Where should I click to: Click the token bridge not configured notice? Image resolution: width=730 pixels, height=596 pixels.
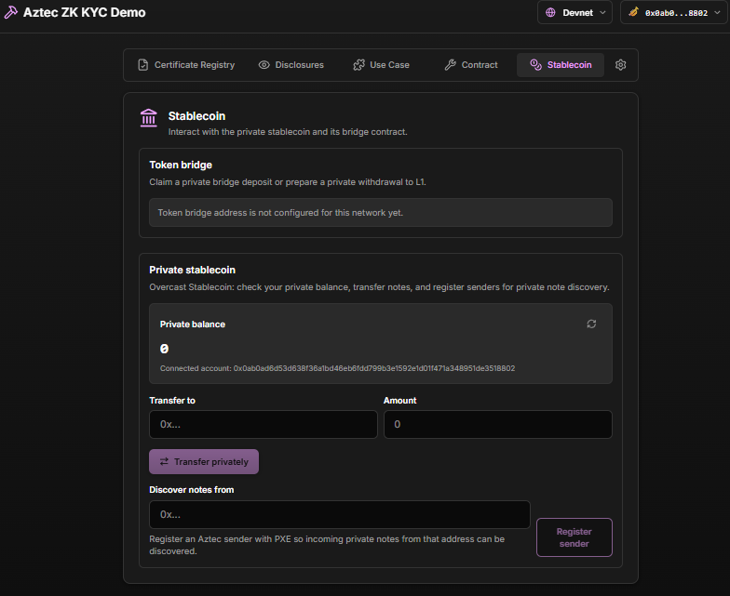[x=380, y=212]
